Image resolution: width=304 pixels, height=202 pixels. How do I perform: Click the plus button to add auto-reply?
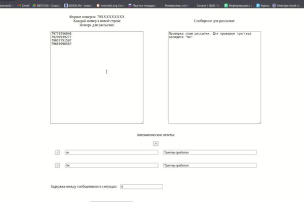pos(156,143)
